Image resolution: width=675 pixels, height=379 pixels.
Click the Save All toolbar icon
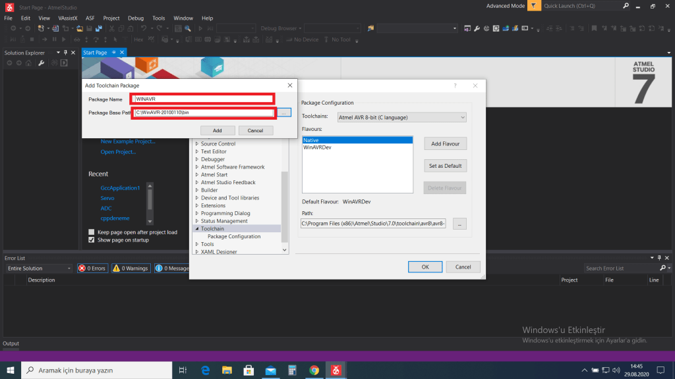click(x=98, y=28)
